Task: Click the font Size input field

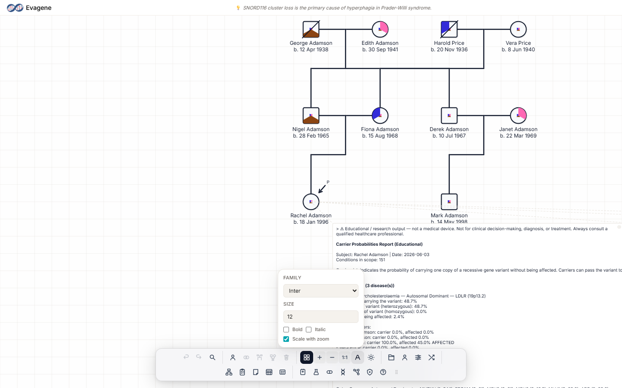Action: click(321, 316)
